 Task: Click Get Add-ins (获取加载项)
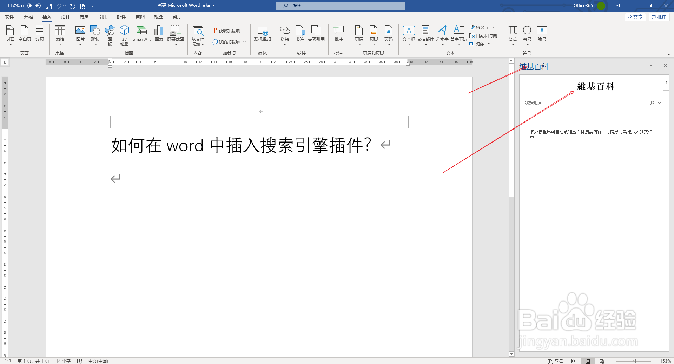pyautogui.click(x=226, y=31)
